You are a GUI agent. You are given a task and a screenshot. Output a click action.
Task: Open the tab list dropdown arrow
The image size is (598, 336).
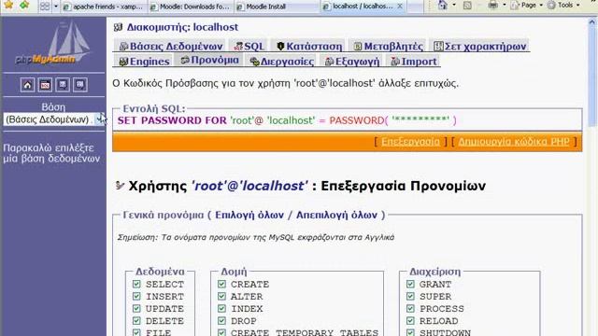56,7
